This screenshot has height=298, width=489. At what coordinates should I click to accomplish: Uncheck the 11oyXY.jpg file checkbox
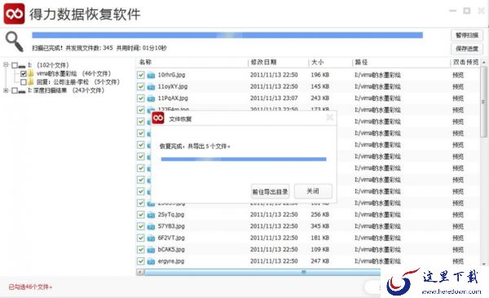(141, 86)
